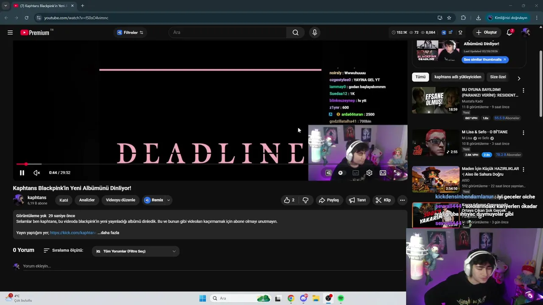Reload the page in Chrome
Viewport: 543px width, 305px height.
(26, 18)
